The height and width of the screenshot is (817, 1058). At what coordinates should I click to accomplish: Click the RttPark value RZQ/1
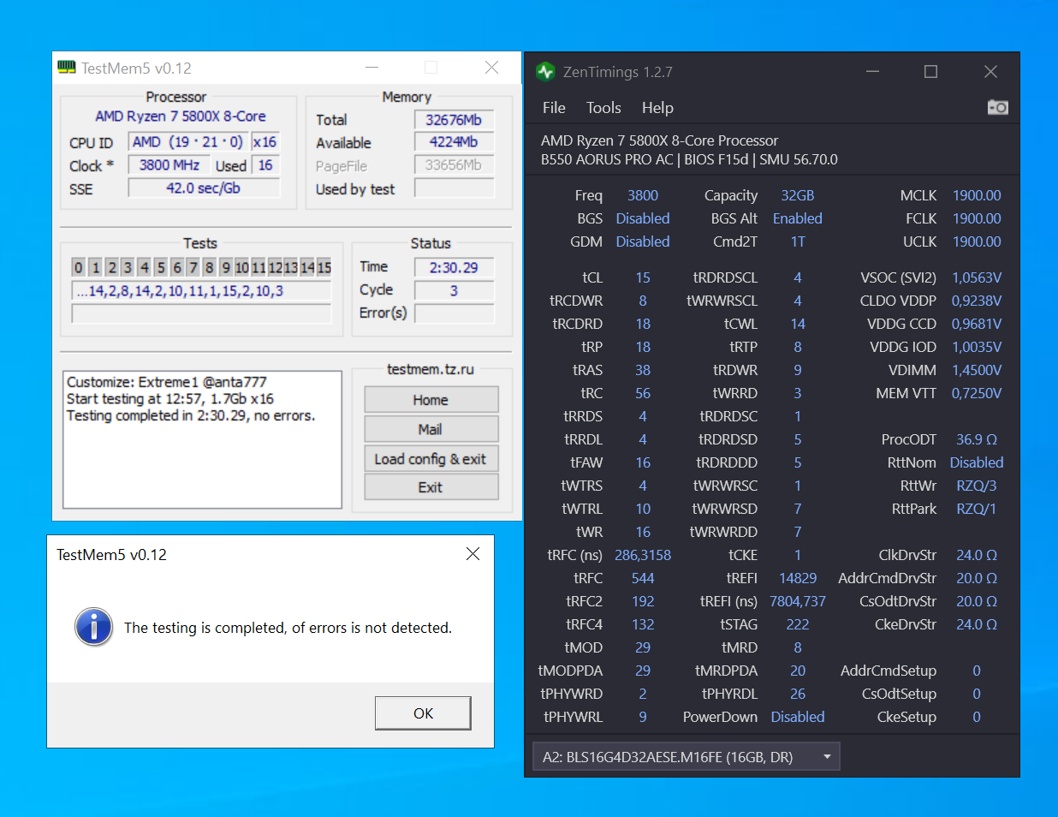pyautogui.click(x=977, y=509)
